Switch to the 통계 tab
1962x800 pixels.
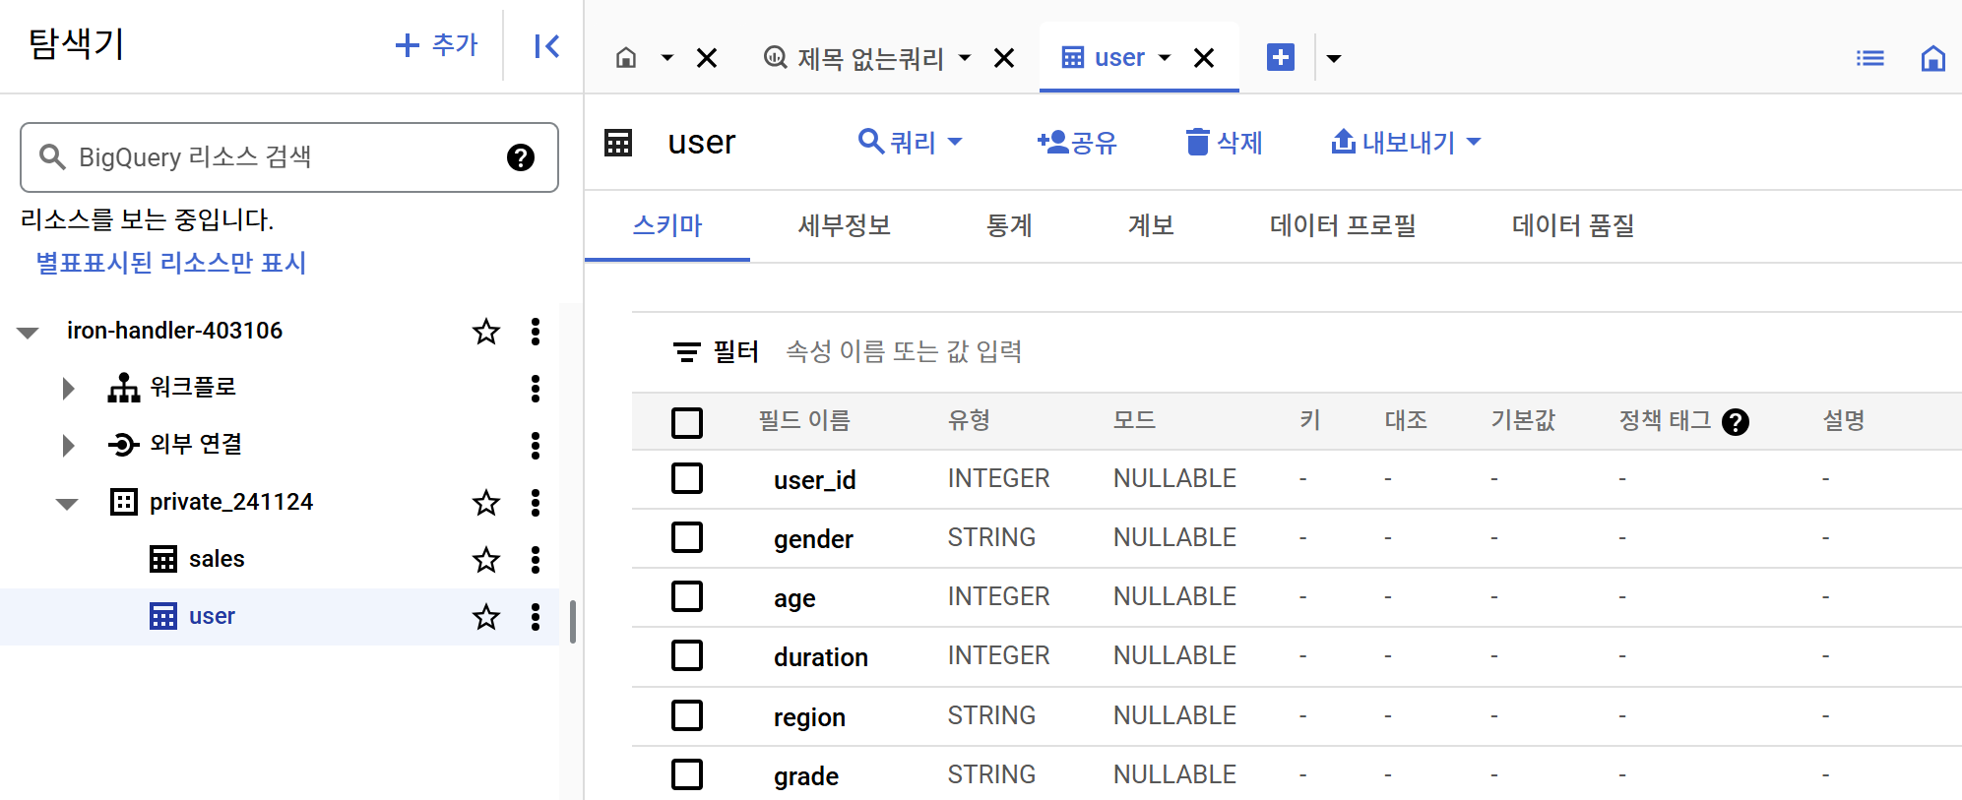tap(1009, 226)
